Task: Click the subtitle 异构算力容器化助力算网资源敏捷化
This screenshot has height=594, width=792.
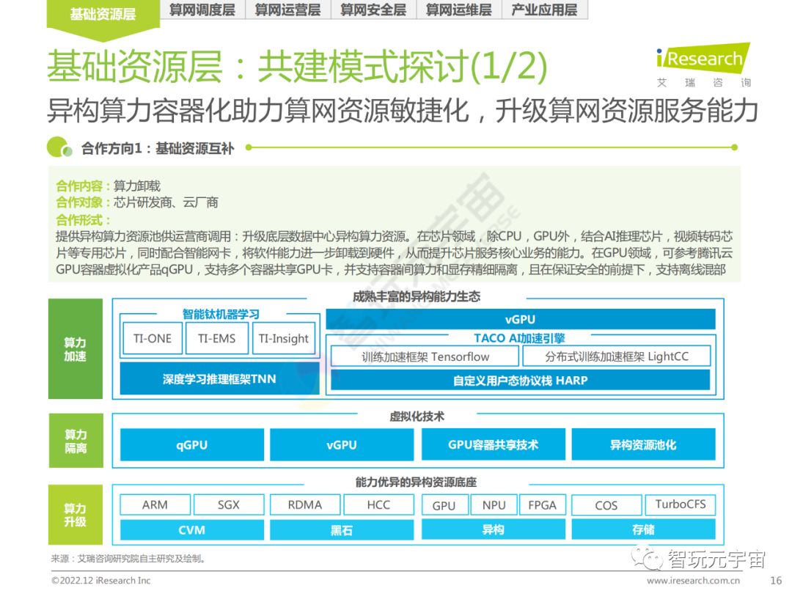Action: tap(259, 111)
